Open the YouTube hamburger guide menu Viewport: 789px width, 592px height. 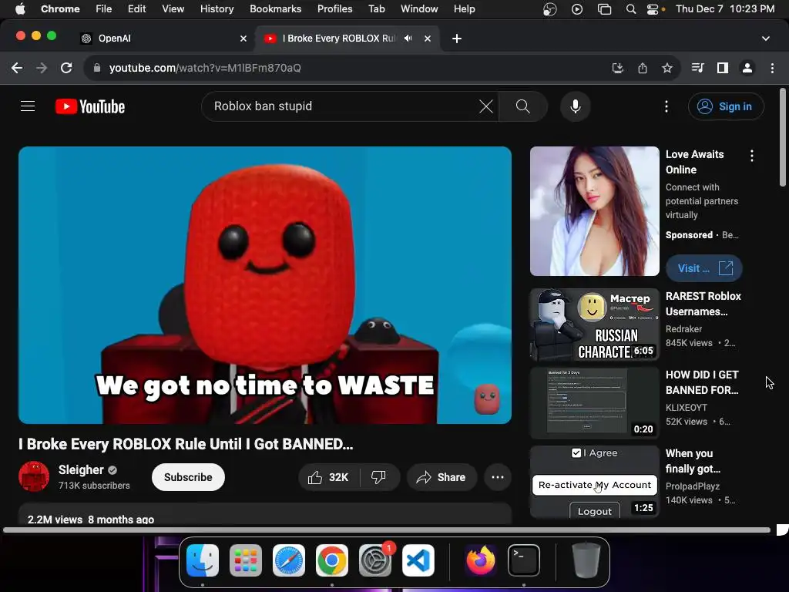pos(28,106)
